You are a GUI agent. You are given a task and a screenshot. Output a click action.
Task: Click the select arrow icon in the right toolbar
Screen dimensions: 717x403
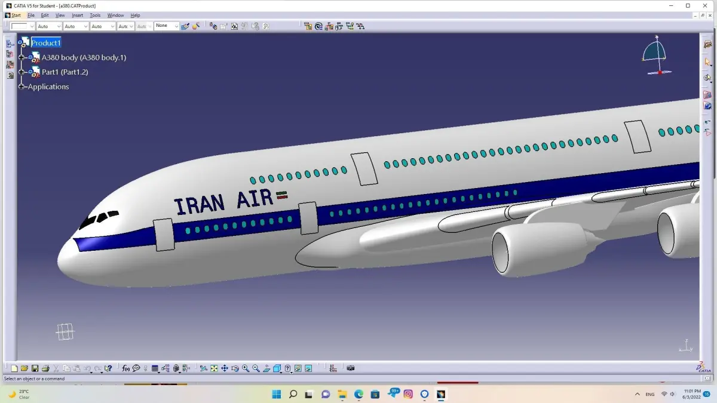click(707, 61)
